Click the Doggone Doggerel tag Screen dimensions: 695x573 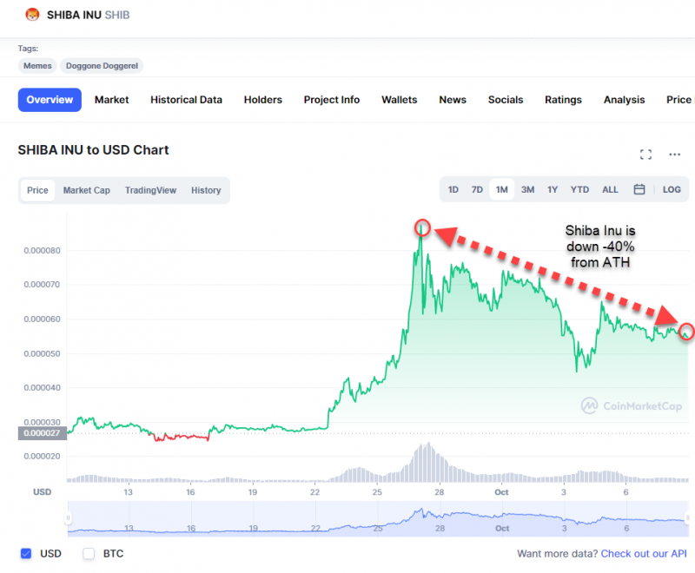coord(102,65)
